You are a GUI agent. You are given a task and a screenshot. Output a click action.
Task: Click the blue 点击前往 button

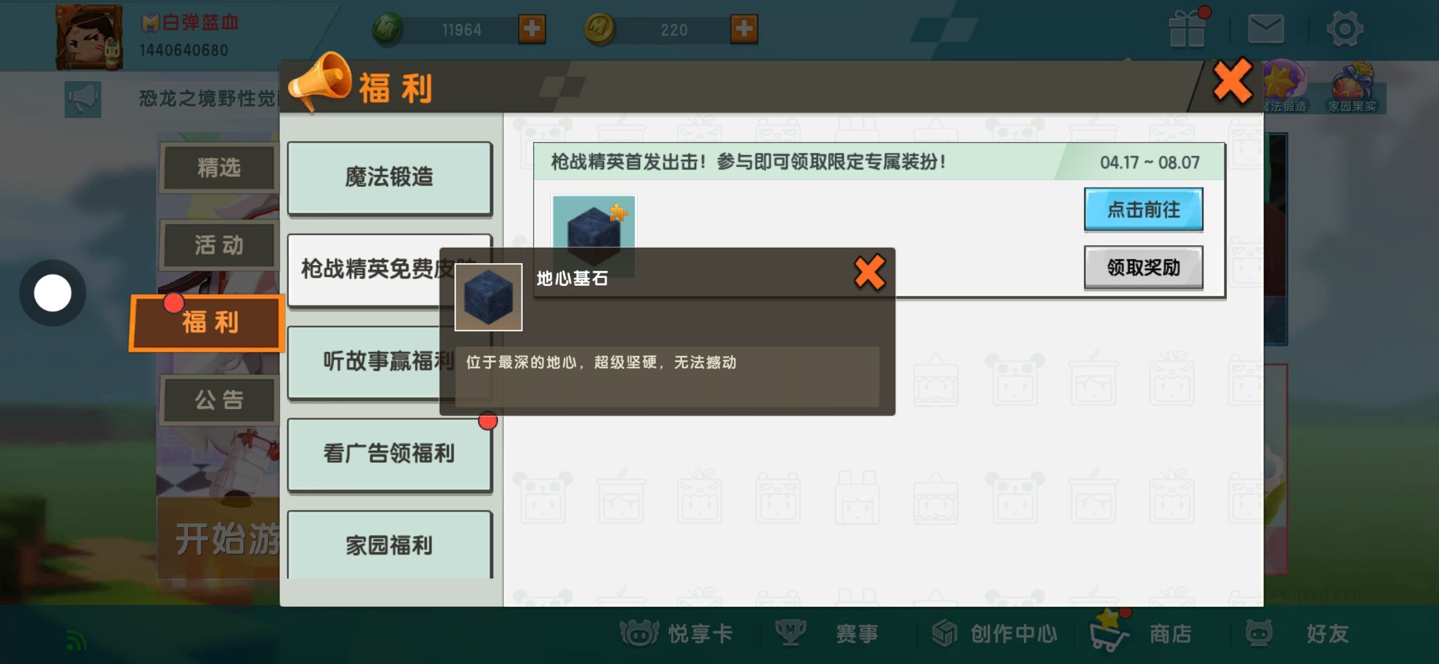point(1143,210)
